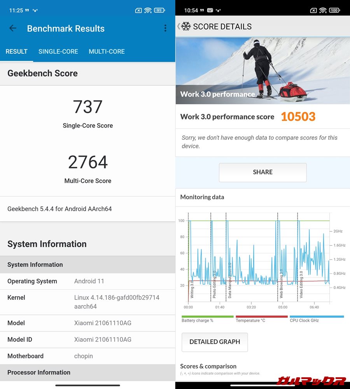
Task: Tap the snowflake icon beside SCORE DETAILS
Action: click(186, 26)
